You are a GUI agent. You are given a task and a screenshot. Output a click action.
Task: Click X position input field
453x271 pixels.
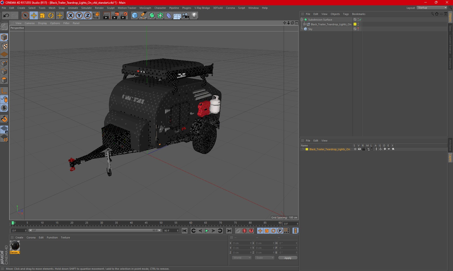(x=242, y=243)
